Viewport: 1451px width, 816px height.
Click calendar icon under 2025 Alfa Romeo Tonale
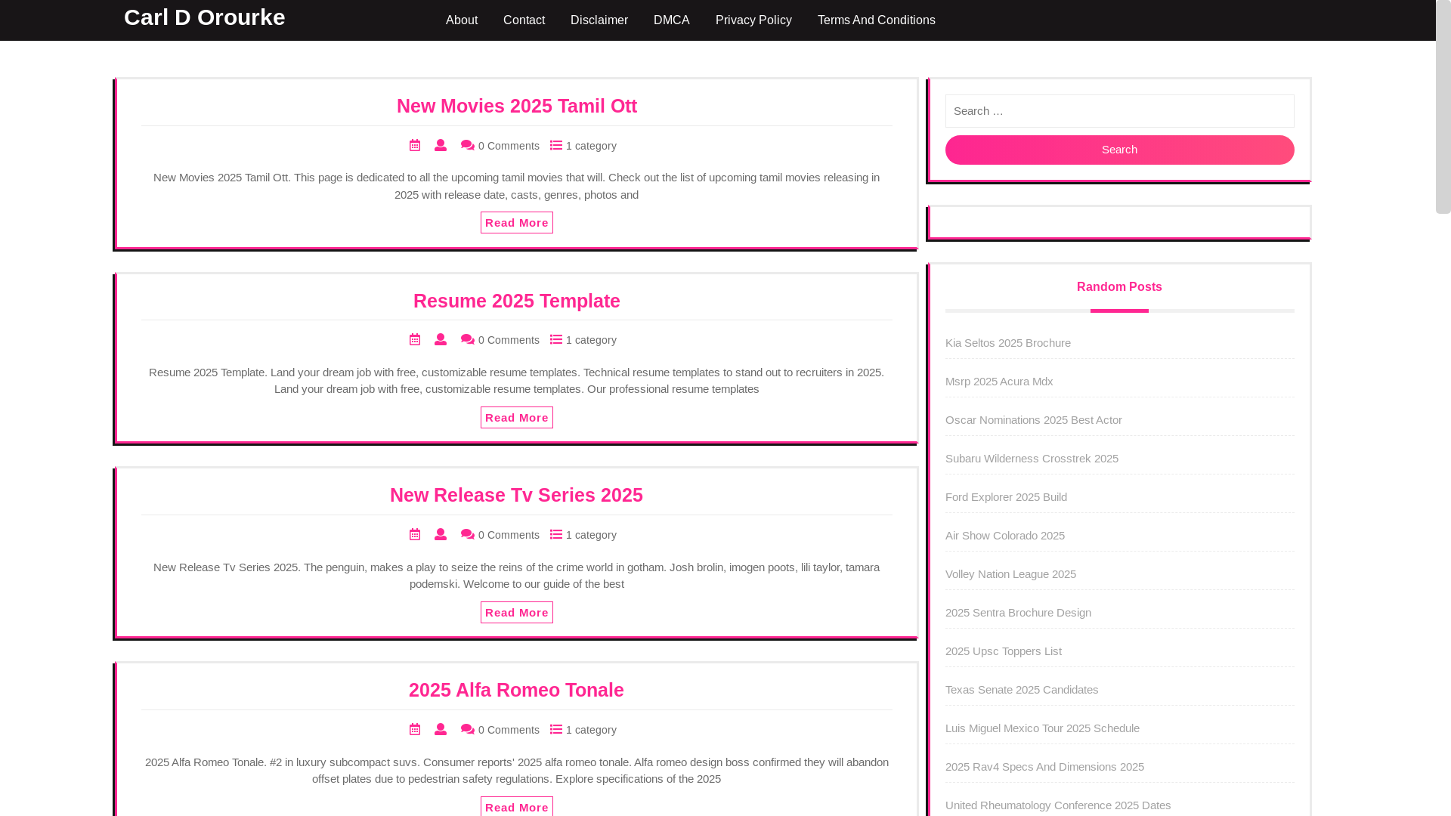pyautogui.click(x=415, y=729)
